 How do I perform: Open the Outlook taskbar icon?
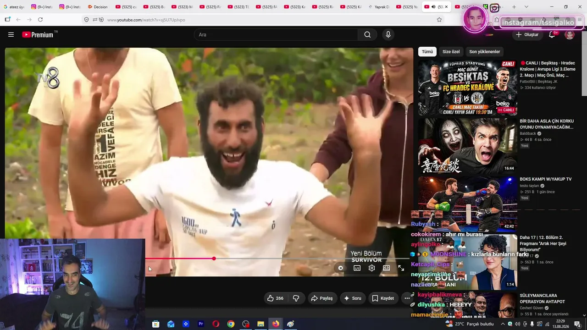point(171,324)
